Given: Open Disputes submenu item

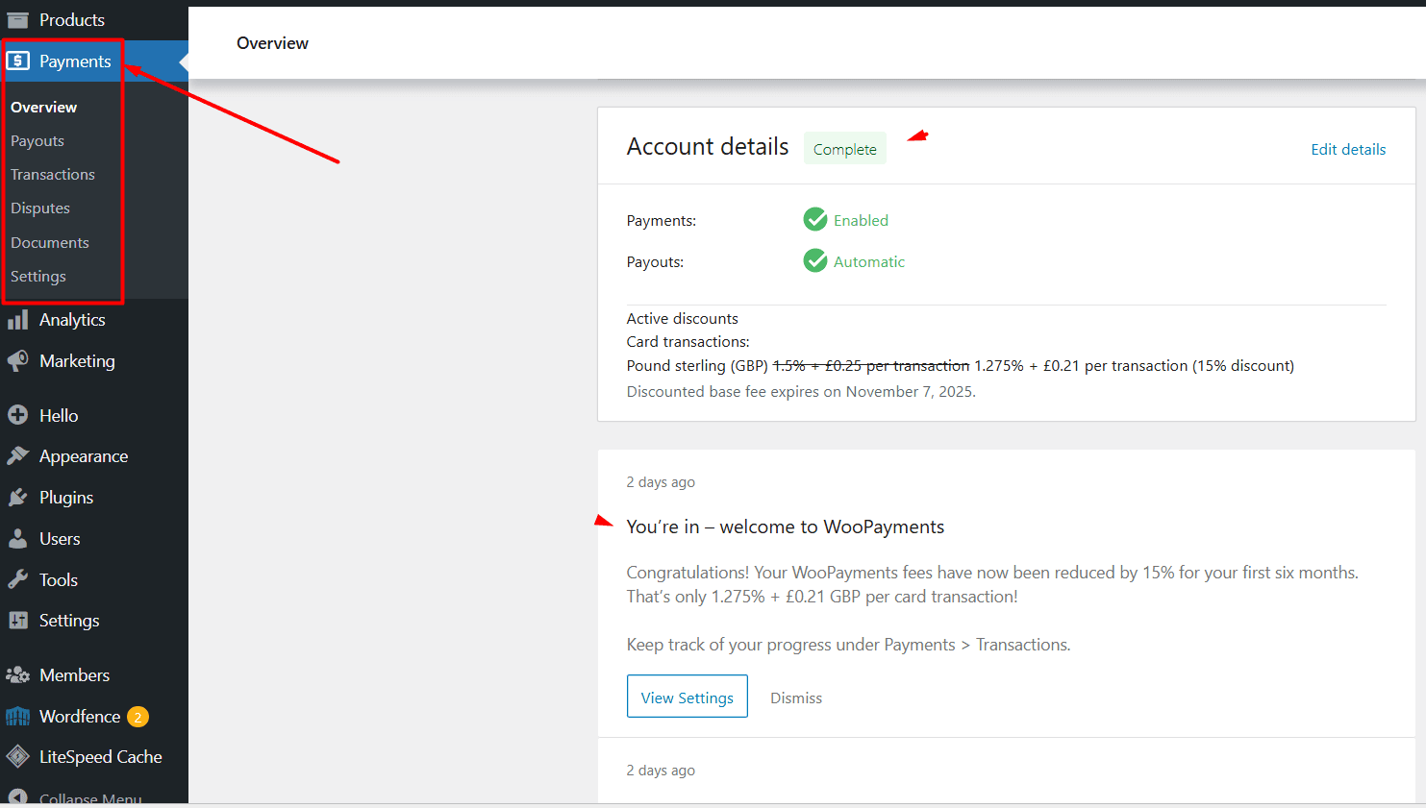Looking at the screenshot, I should tap(40, 208).
